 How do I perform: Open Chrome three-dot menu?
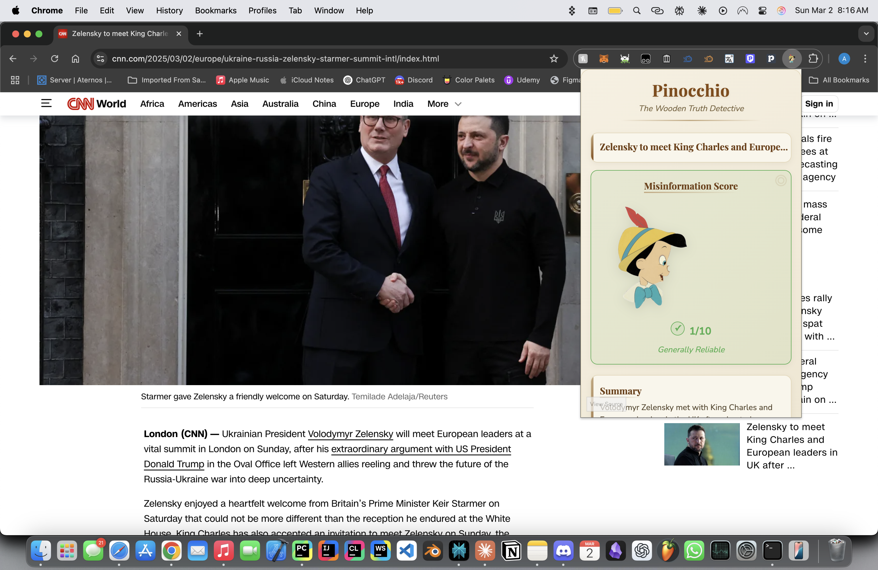click(865, 59)
